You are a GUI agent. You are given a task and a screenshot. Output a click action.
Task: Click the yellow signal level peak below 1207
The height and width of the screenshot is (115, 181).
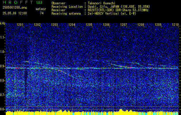(x=121, y=110)
